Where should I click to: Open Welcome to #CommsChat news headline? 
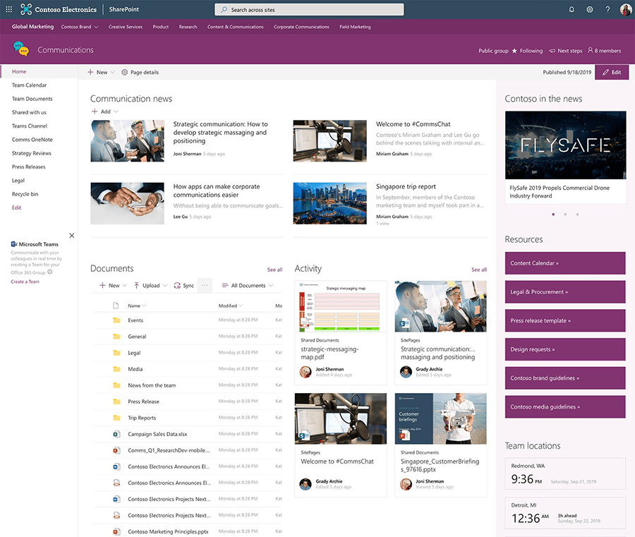tap(413, 124)
